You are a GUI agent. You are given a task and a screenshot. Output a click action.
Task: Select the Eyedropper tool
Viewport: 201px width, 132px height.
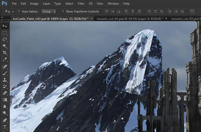(5, 59)
